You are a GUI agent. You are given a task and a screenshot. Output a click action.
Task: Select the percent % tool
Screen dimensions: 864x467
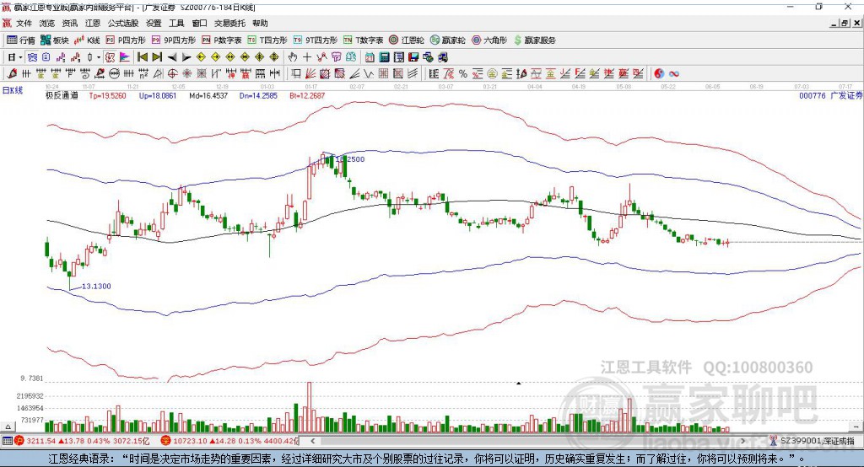coord(463,73)
